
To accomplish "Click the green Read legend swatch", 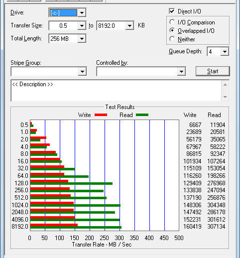I will (x=142, y=115).
